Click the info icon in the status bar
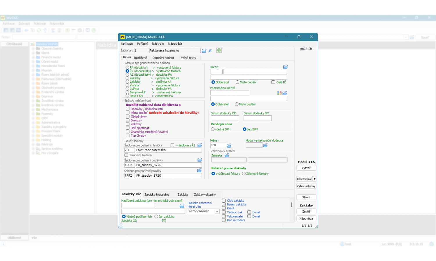The width and height of the screenshot is (436, 261). 121,226
